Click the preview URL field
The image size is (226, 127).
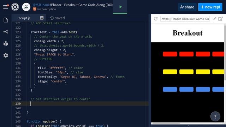pos(185,19)
